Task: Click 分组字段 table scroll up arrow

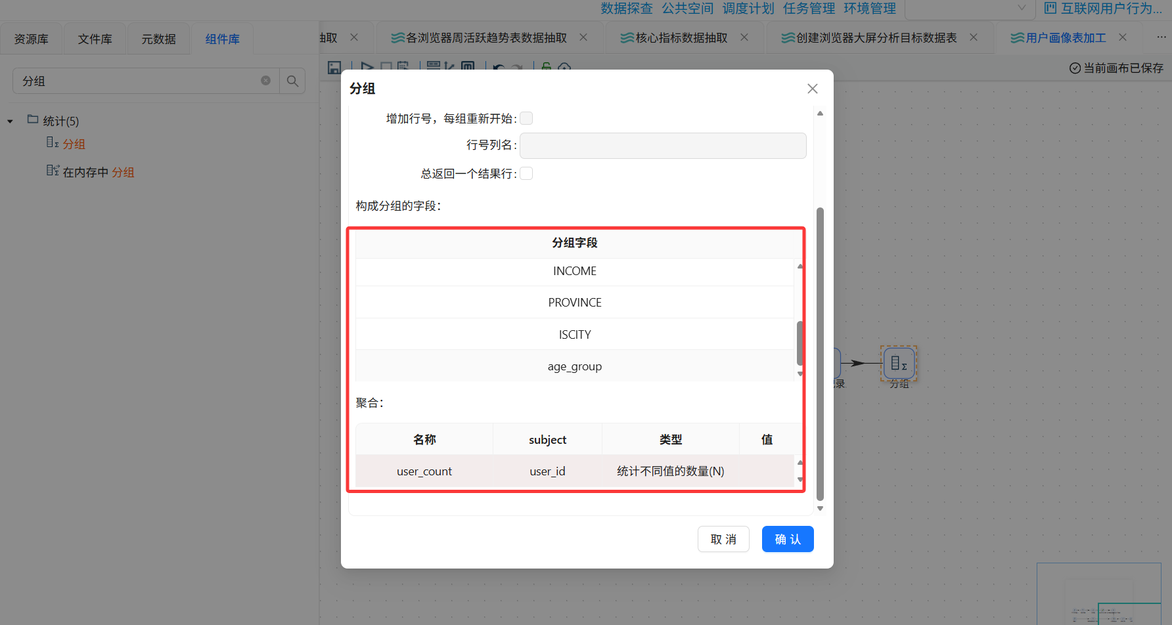Action: (800, 266)
